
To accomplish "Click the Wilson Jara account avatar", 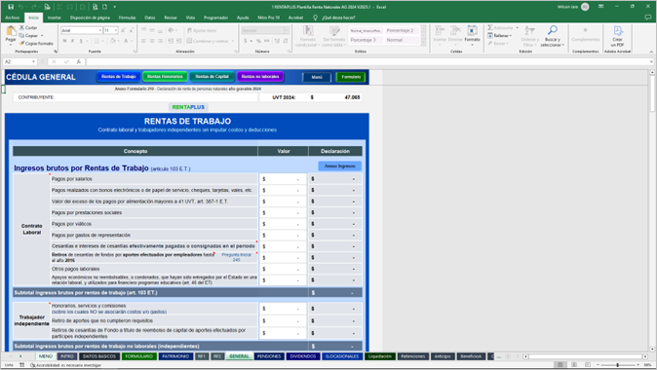I will point(585,7).
